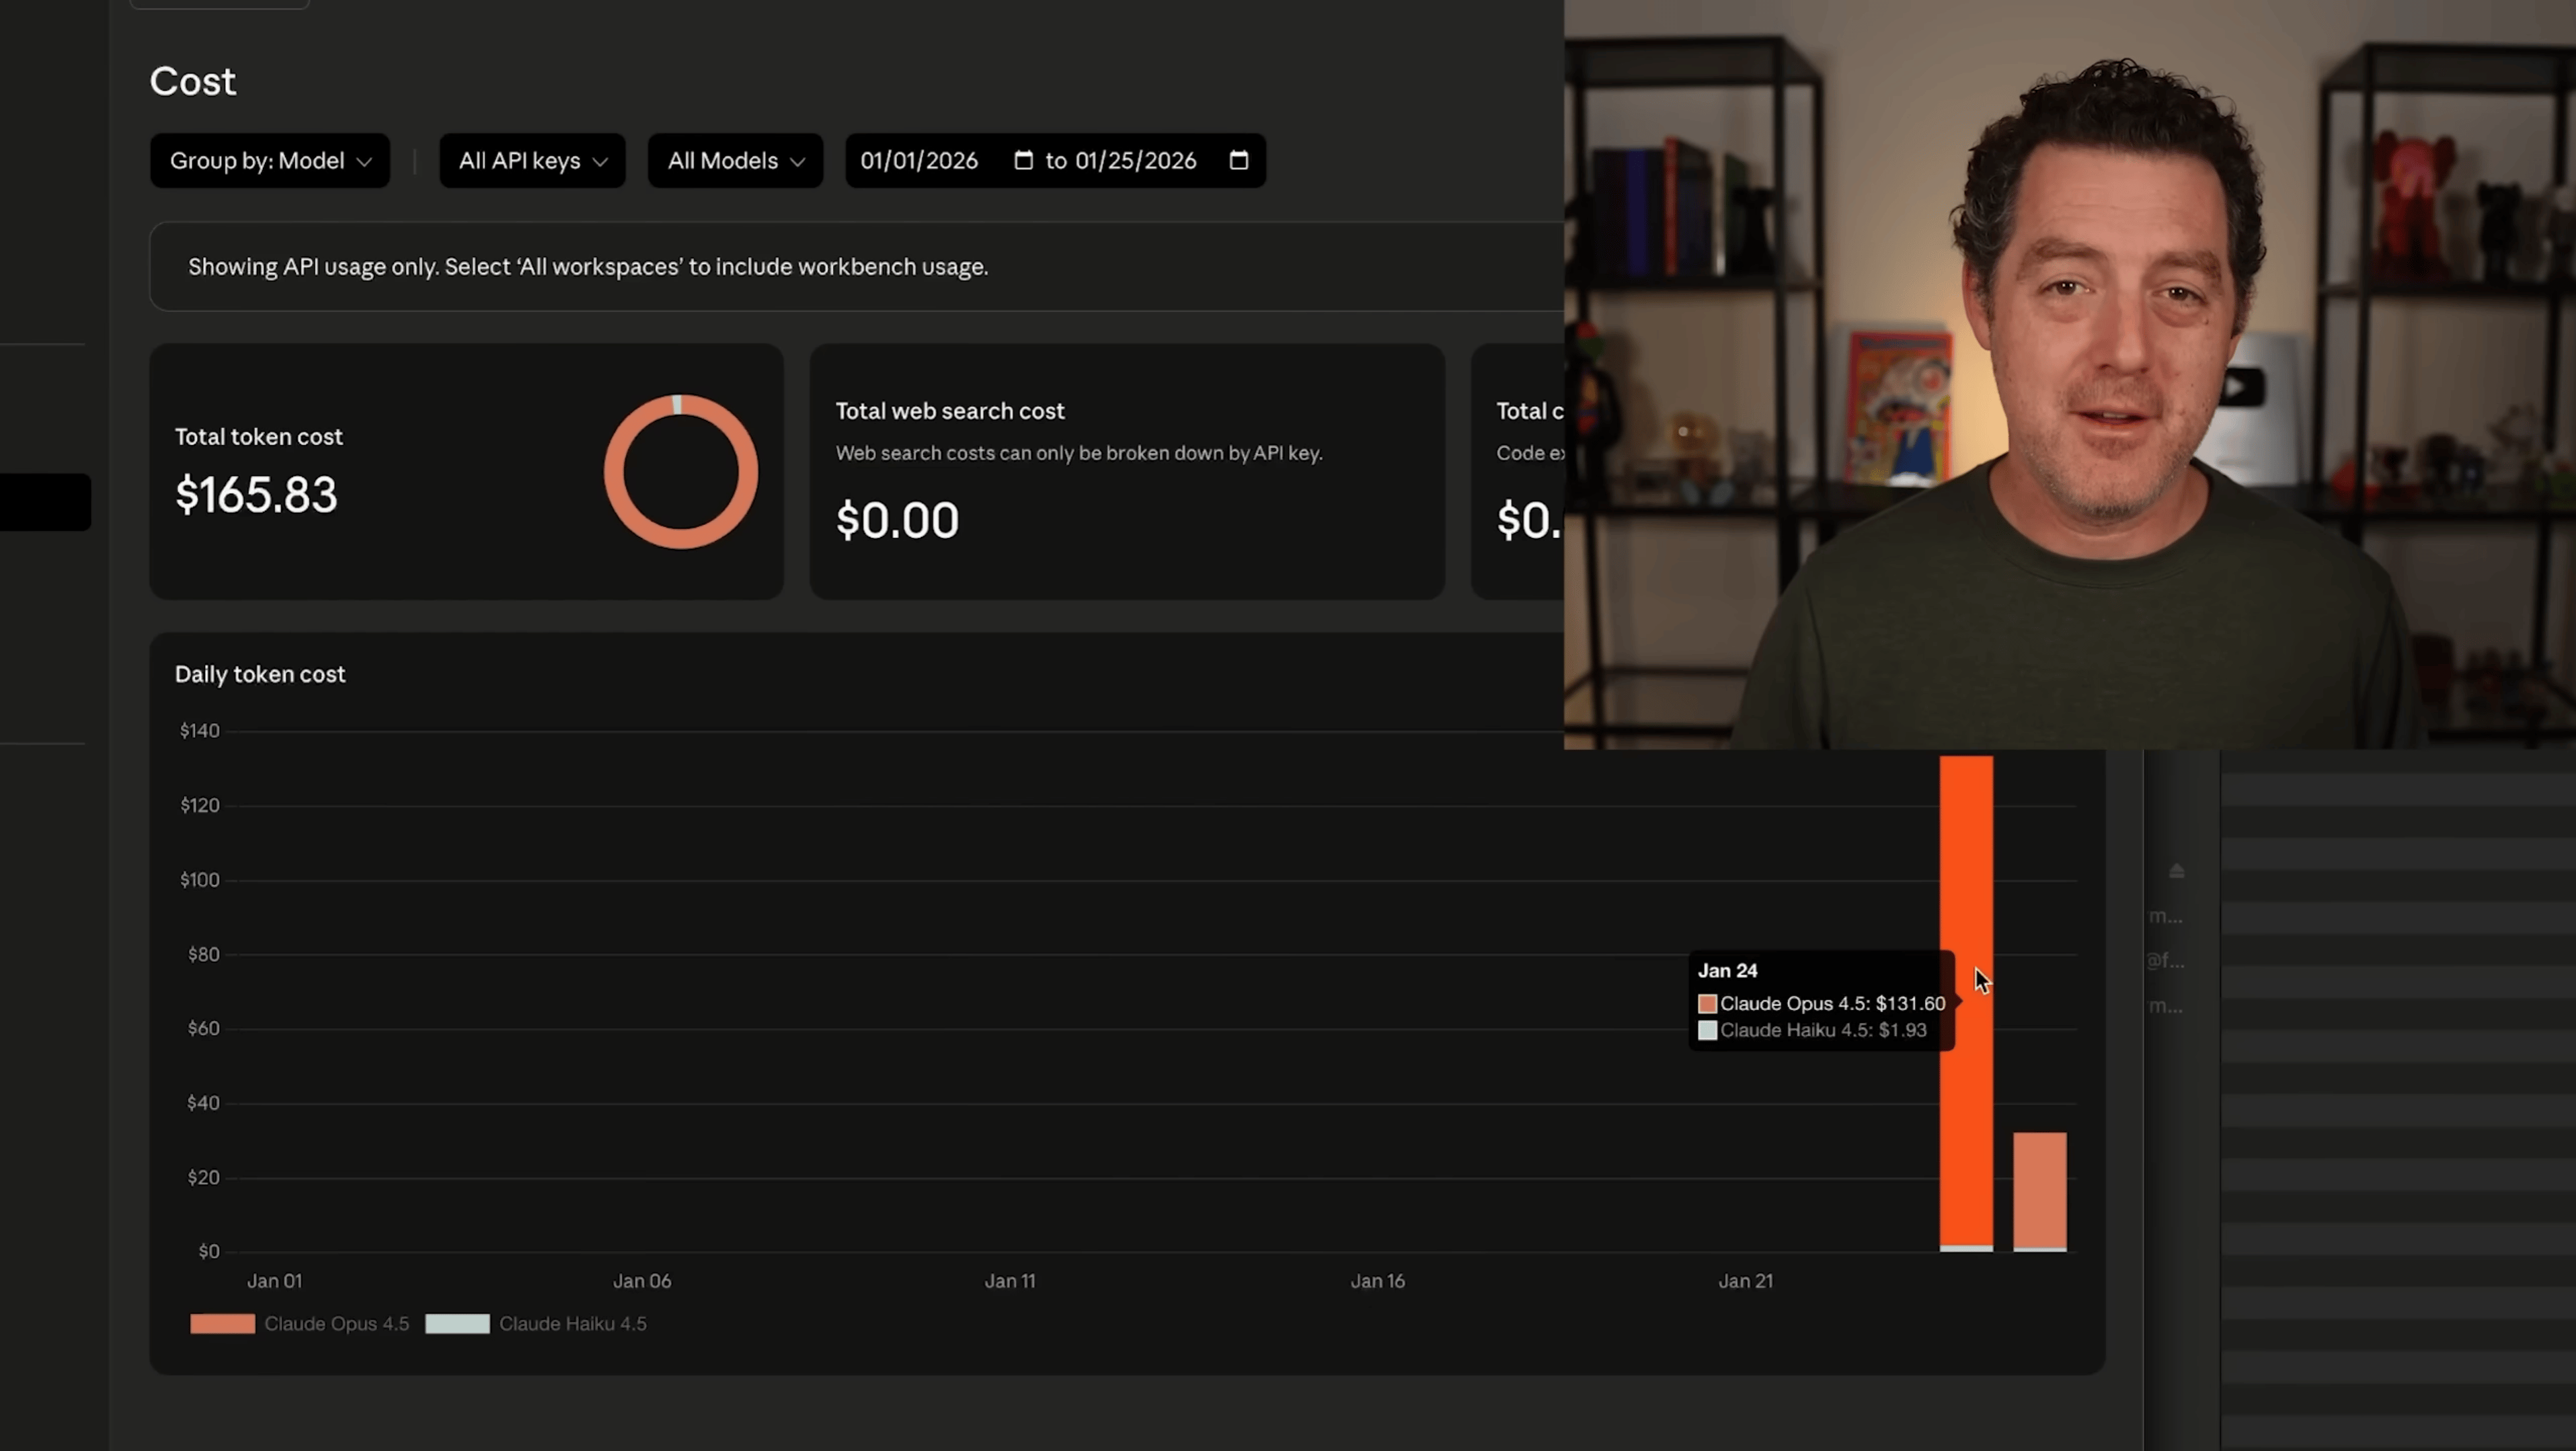Viewport: 2576px width, 1451px height.
Task: Select the highlighted black sidebar menu item
Action: 45,501
